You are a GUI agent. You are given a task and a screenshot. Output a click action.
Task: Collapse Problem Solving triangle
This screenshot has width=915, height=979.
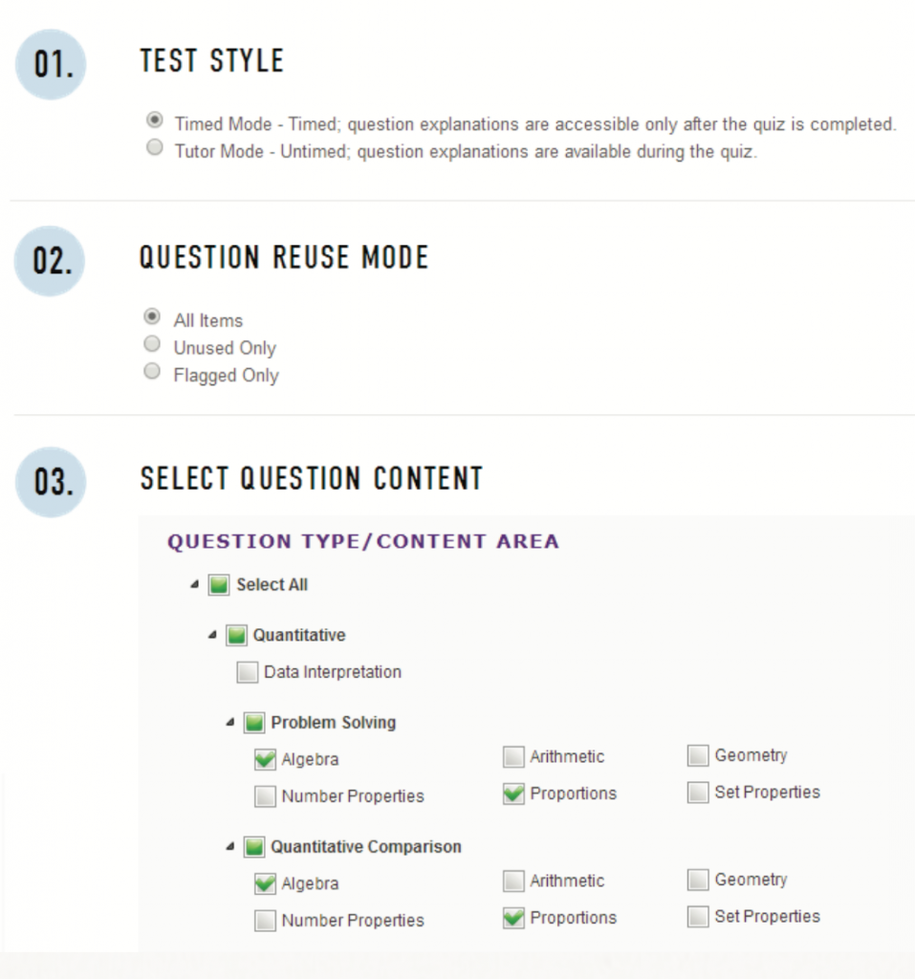(229, 723)
